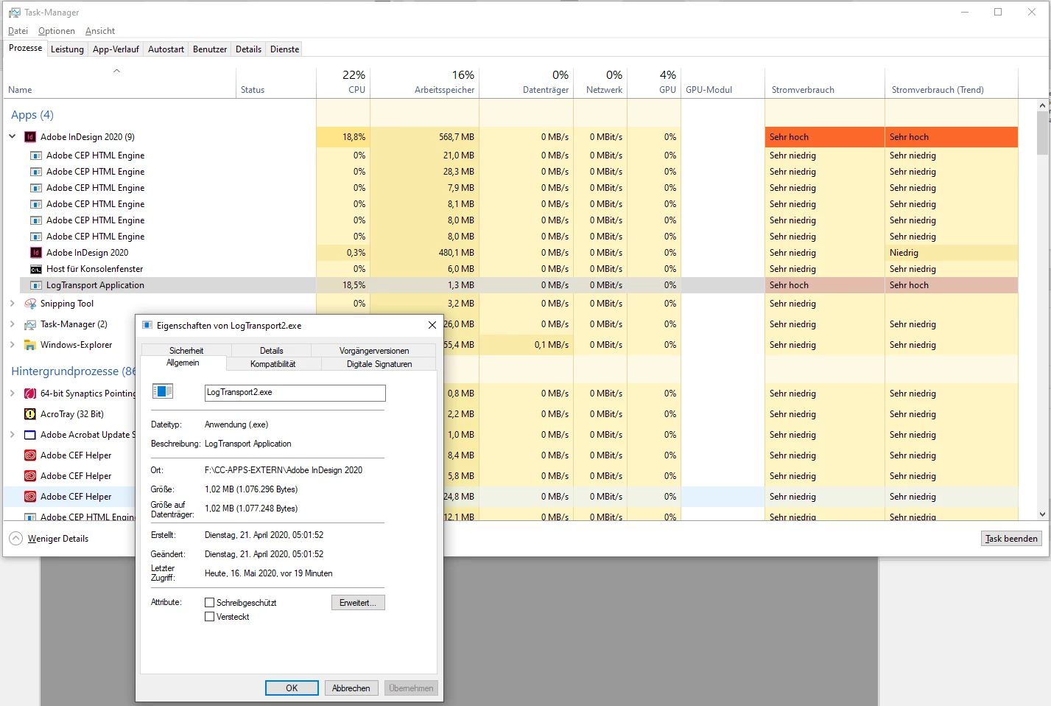The width and height of the screenshot is (1051, 706).
Task: Click the Host für Konsolenfenster icon
Action: pyautogui.click(x=36, y=269)
